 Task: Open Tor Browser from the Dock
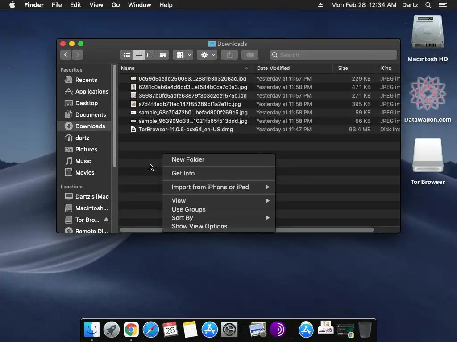278,330
